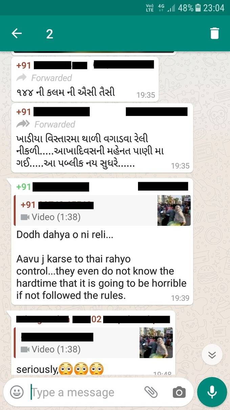This screenshot has height=410, width=230.
Task: Open quoted video thumbnail in 19:39 message
Action: (174, 210)
